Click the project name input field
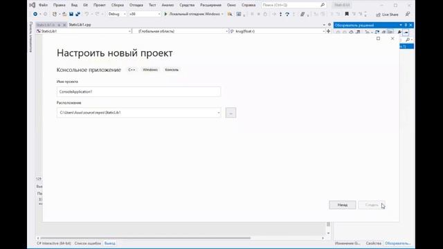The height and width of the screenshot is (249, 443). 138,92
